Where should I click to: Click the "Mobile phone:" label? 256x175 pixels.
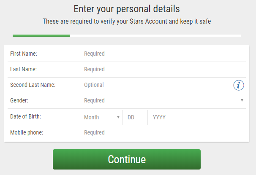point(27,133)
